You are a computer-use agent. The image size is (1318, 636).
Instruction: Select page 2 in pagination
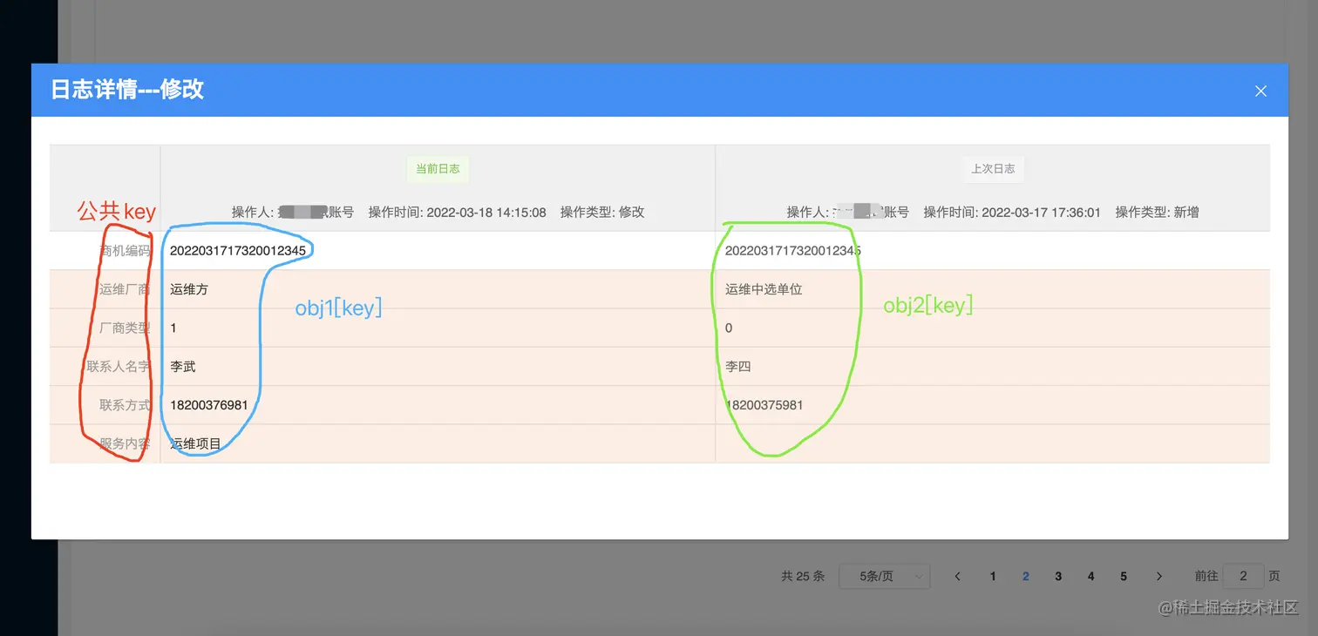(1026, 576)
